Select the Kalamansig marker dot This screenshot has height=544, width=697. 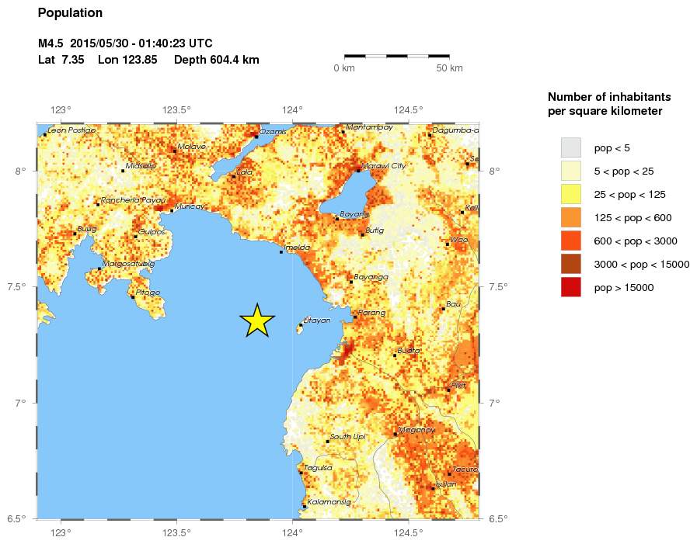pyautogui.click(x=305, y=506)
